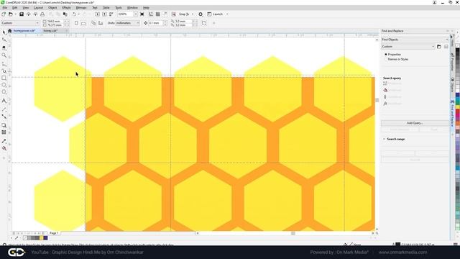Open the Properties docker side tab
Viewport: 460px width, 259px height.
coord(452,63)
